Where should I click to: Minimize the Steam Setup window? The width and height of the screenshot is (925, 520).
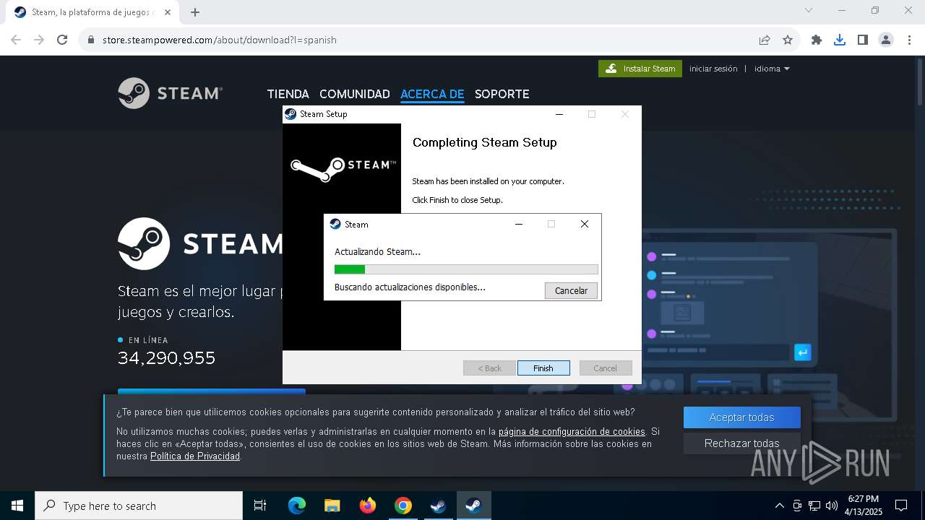point(559,114)
